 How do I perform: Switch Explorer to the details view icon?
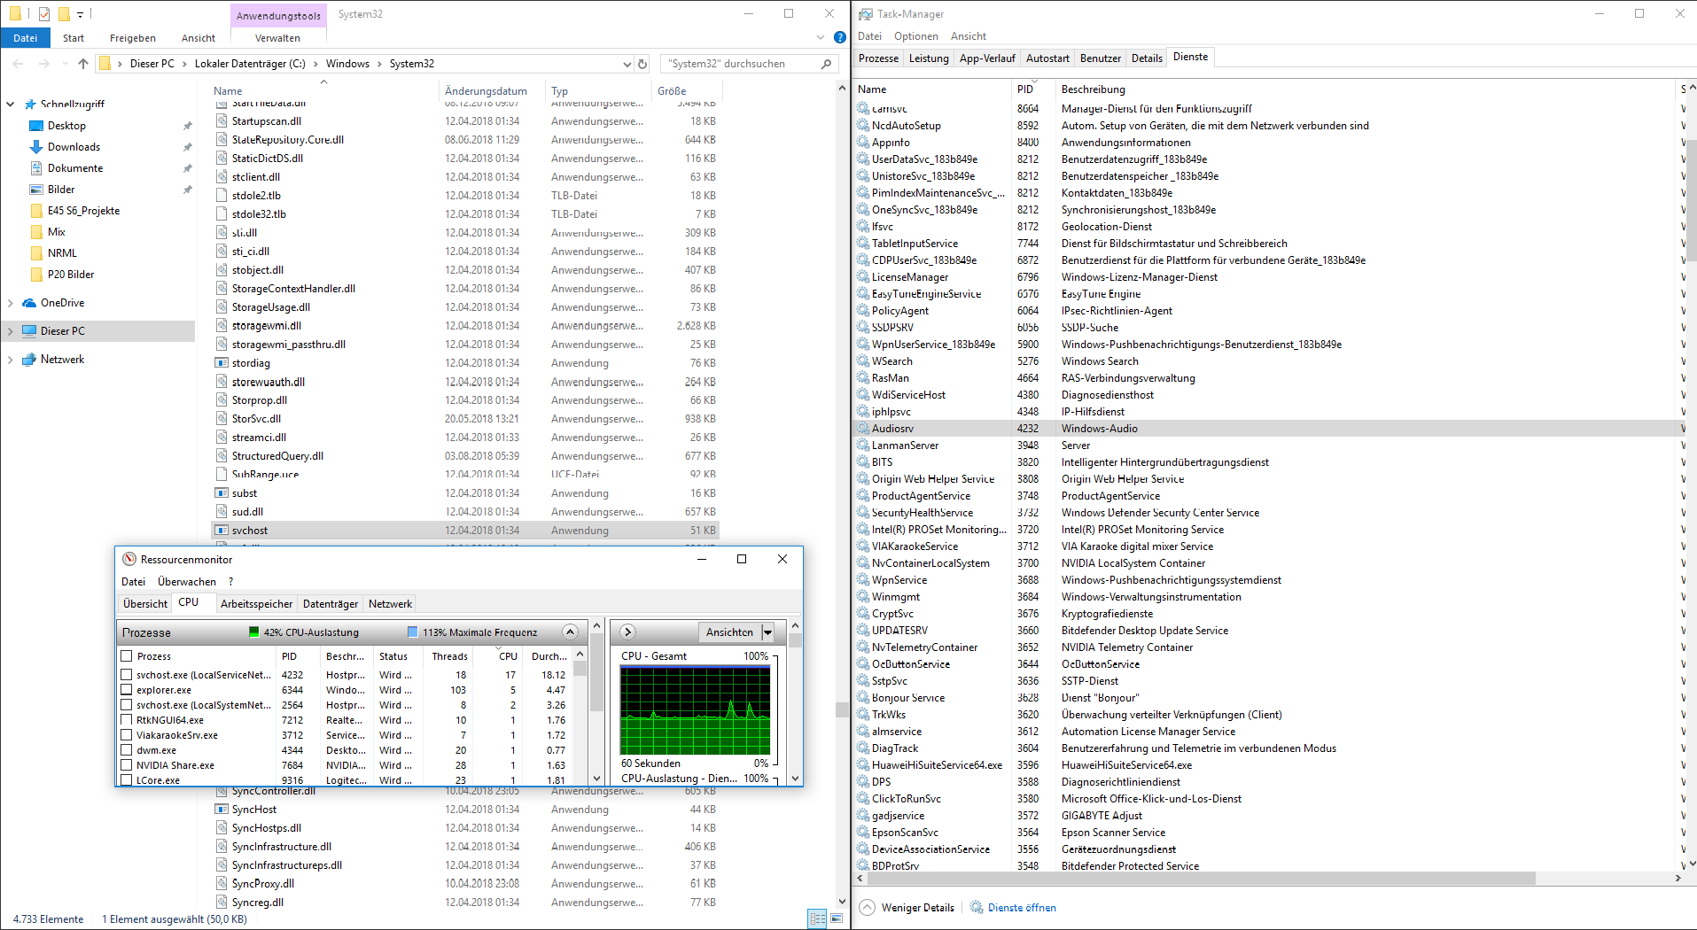817,918
